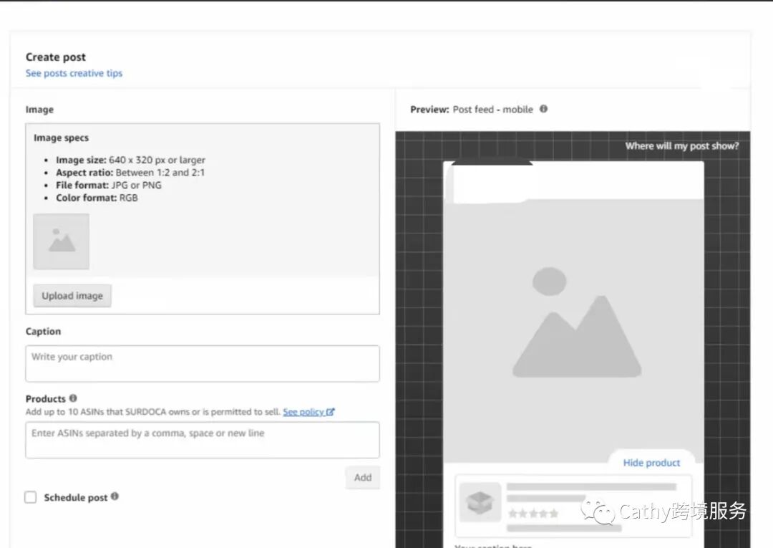This screenshot has height=548, width=773.
Task: Open 'Where will my post show?' link
Action: click(x=682, y=146)
